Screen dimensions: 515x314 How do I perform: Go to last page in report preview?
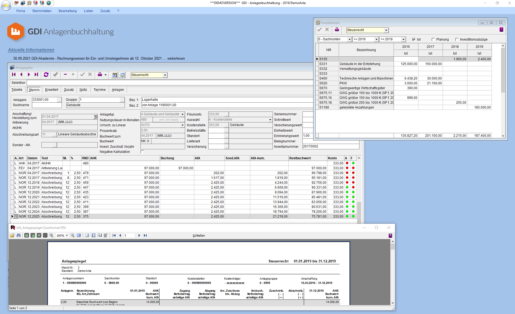145,235
